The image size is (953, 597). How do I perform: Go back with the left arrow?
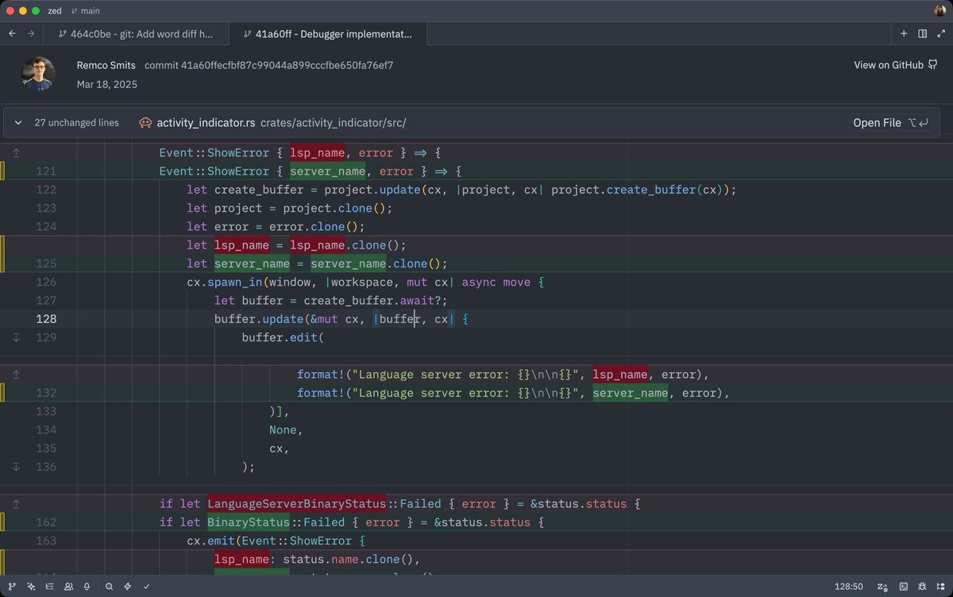tap(12, 33)
